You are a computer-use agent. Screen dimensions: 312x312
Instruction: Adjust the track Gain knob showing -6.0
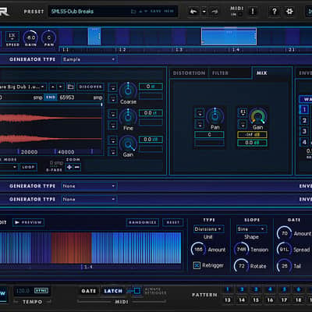pos(30,38)
